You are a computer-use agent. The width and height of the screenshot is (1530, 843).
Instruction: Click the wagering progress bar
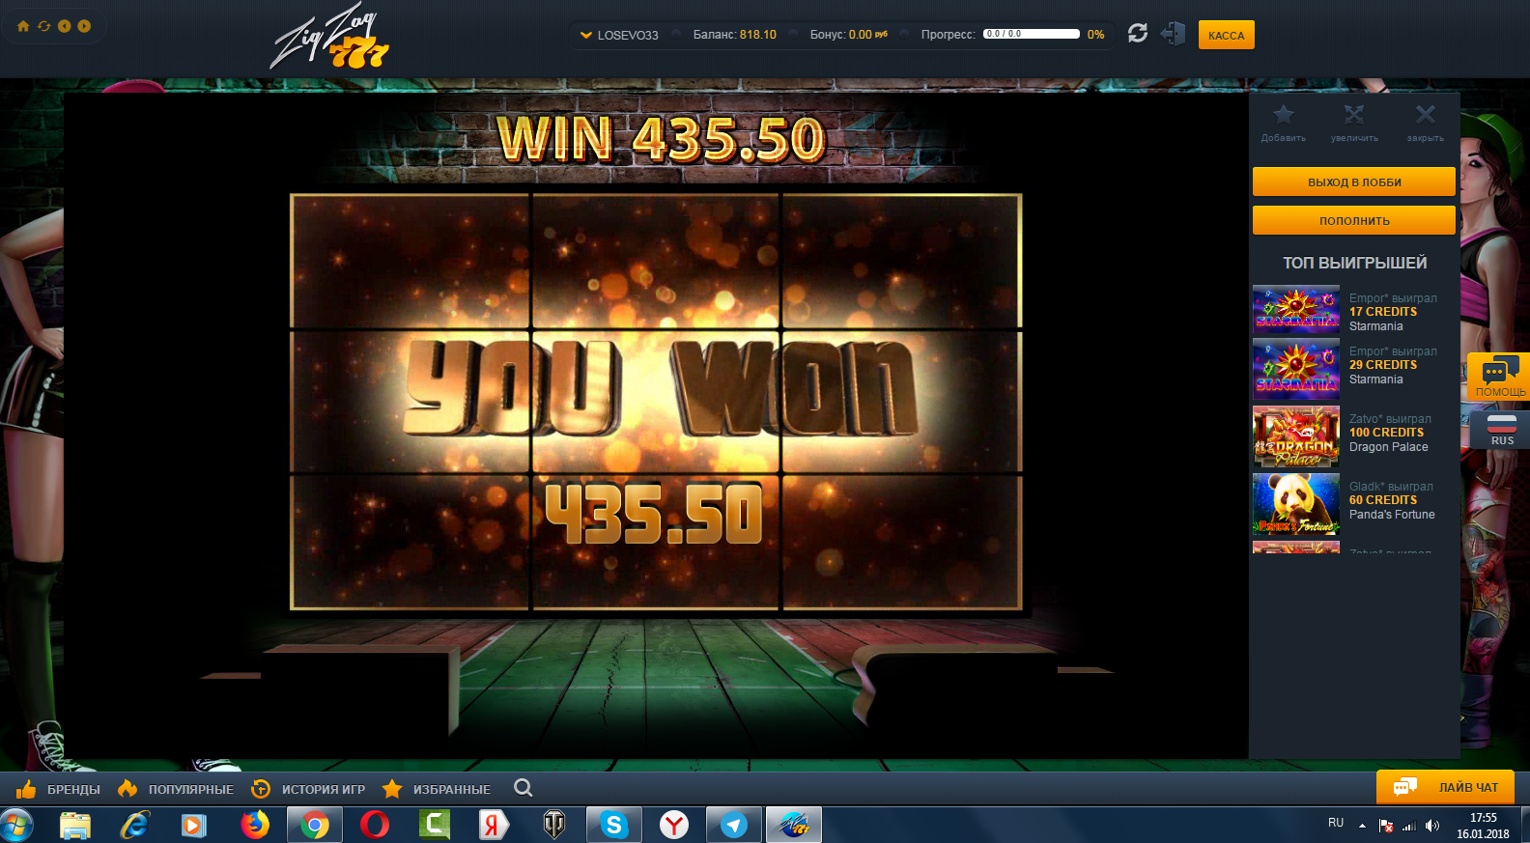pyautogui.click(x=1032, y=34)
